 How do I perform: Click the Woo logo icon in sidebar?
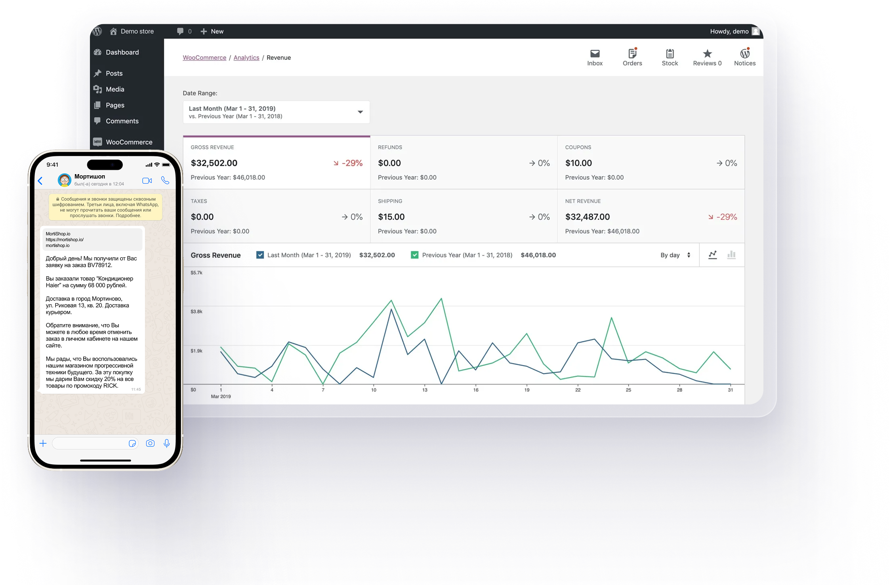click(97, 142)
